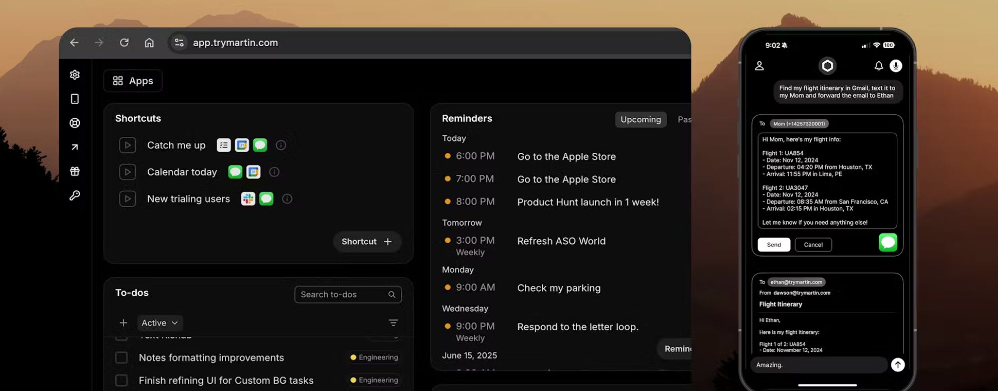Open the key icon in sidebar
This screenshot has height=391, width=998.
click(75, 195)
